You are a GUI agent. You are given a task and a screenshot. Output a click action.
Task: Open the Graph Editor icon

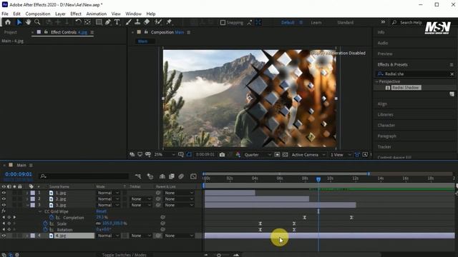point(193,176)
